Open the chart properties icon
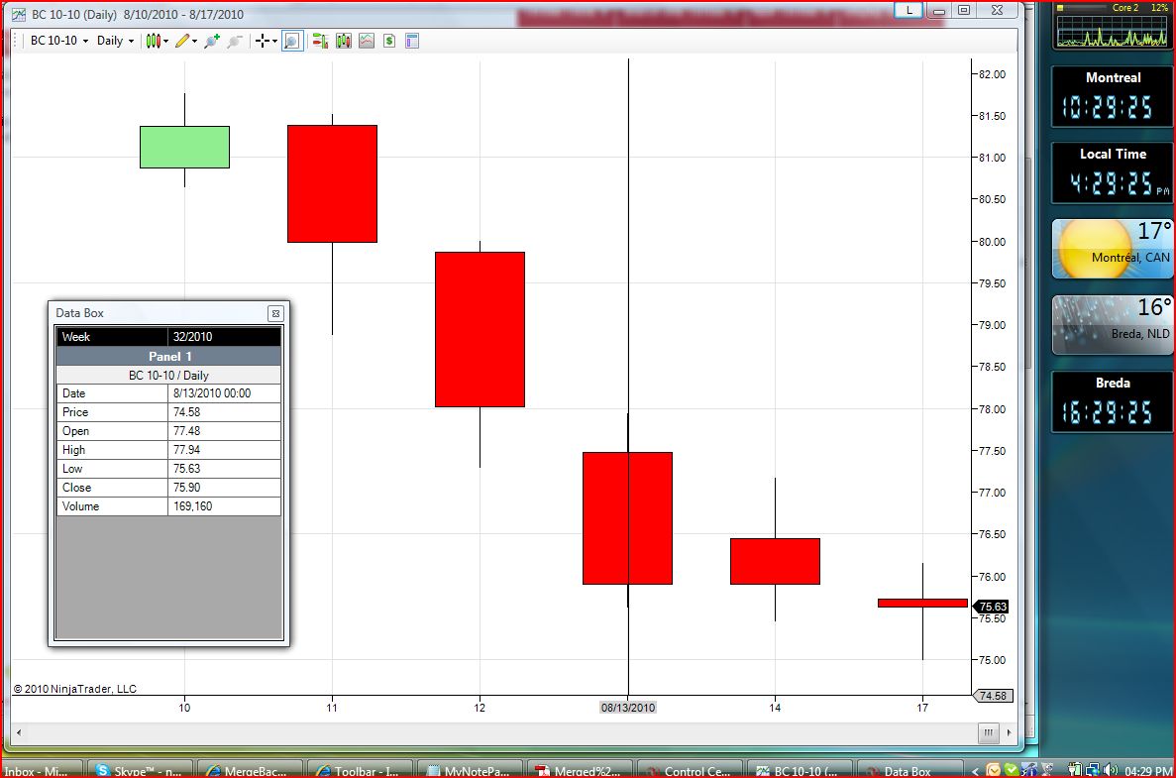The height and width of the screenshot is (778, 1176). coord(412,41)
